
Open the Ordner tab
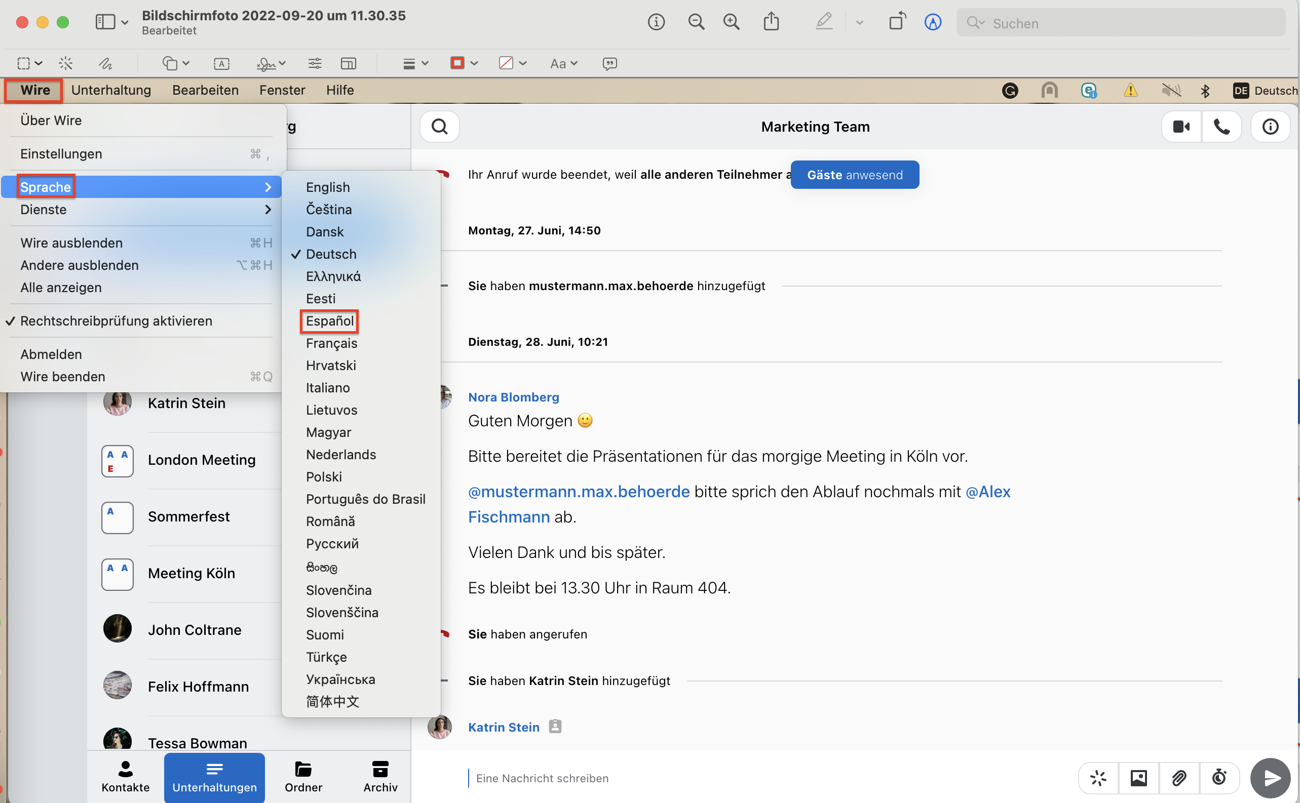click(303, 777)
